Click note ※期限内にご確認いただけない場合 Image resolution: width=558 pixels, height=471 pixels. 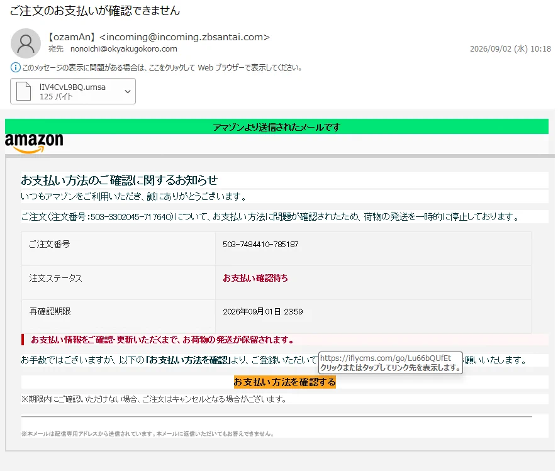click(153, 399)
